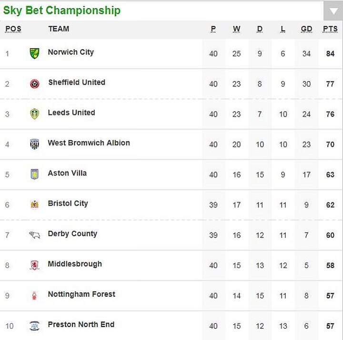Image resolution: width=343 pixels, height=340 pixels.
Task: Sort table by PTS column header
Action: click(x=330, y=29)
